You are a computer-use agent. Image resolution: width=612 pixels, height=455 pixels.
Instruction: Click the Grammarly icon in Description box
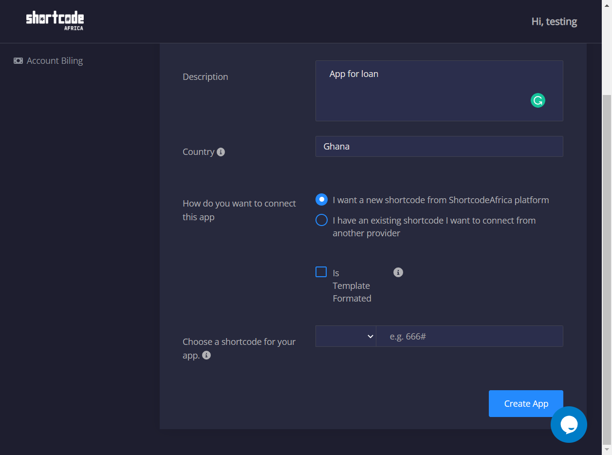[538, 100]
